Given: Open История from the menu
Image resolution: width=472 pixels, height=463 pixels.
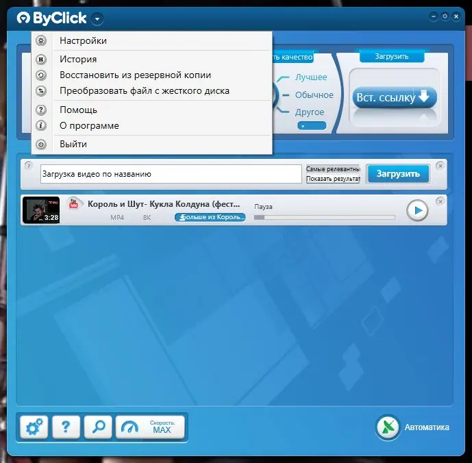Looking at the screenshot, I should (x=78, y=60).
